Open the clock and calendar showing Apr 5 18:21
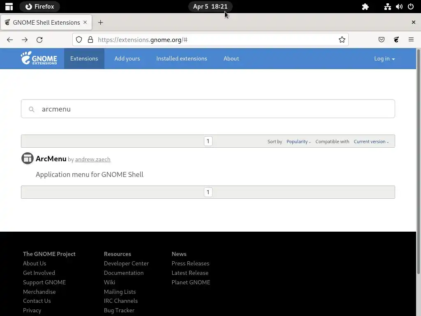The height and width of the screenshot is (316, 421). click(210, 7)
